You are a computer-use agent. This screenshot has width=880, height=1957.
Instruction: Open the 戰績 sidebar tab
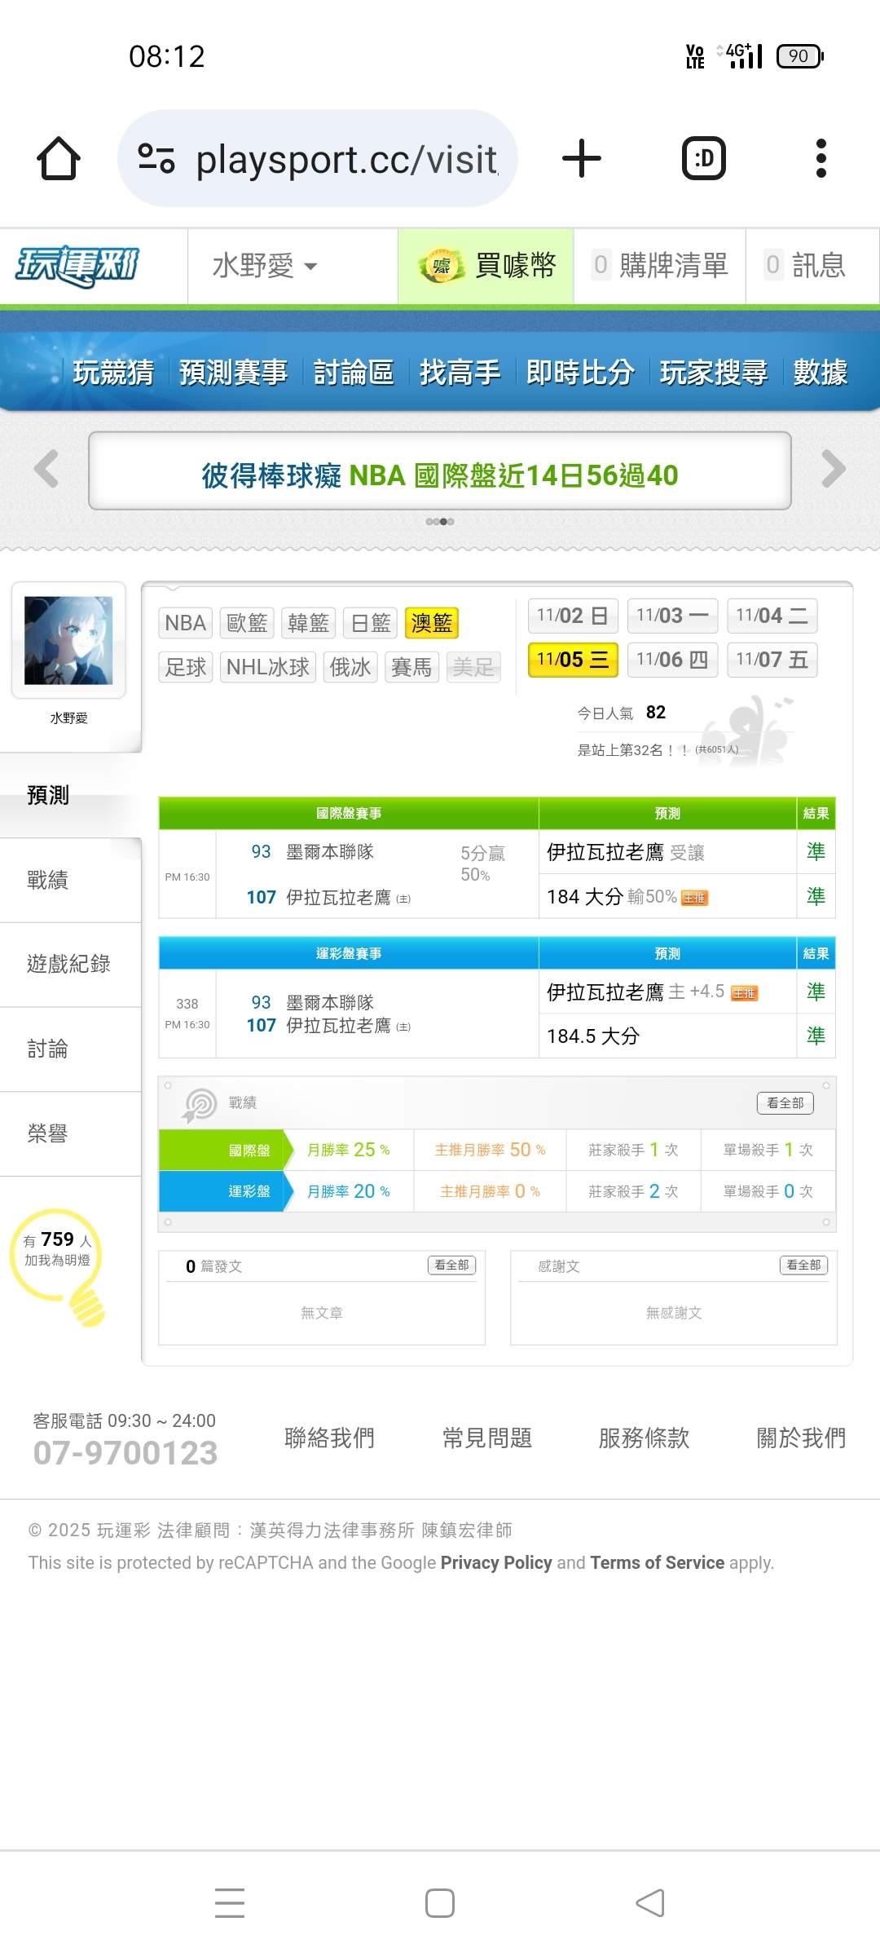coord(47,880)
